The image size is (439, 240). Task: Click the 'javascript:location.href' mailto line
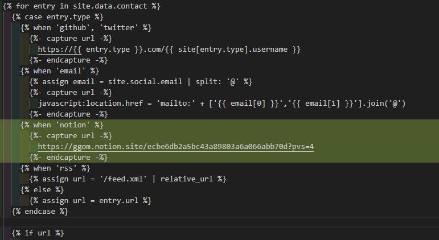pyautogui.click(x=221, y=104)
